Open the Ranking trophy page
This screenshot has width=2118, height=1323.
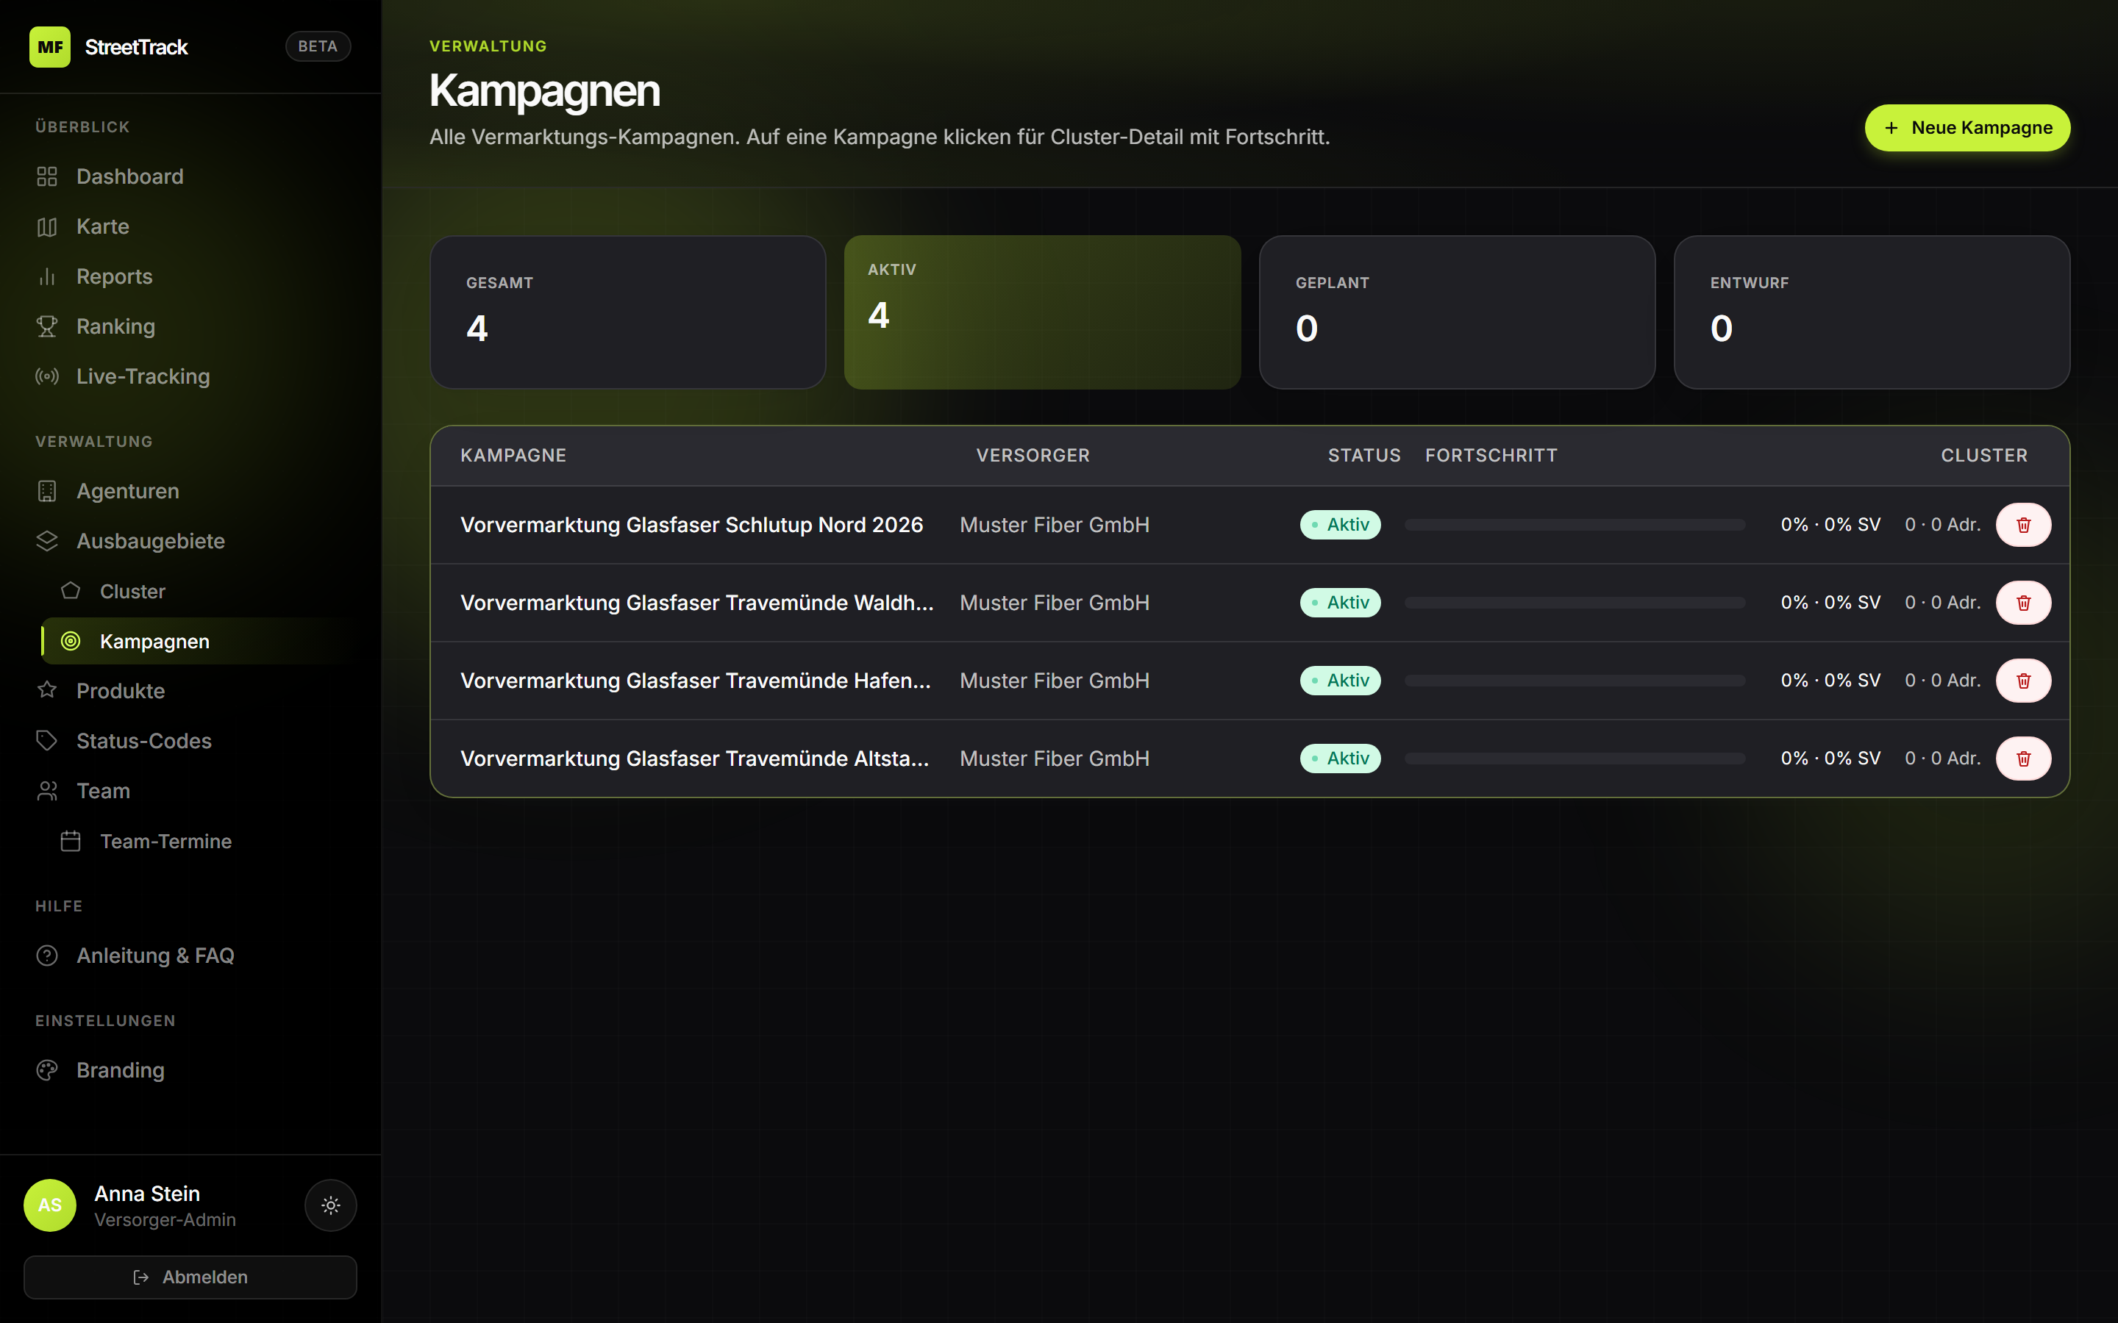(115, 326)
